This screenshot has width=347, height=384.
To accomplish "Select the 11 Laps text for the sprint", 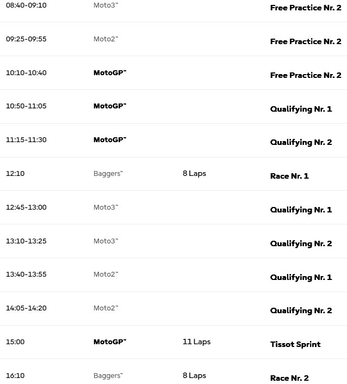I will point(196,342).
